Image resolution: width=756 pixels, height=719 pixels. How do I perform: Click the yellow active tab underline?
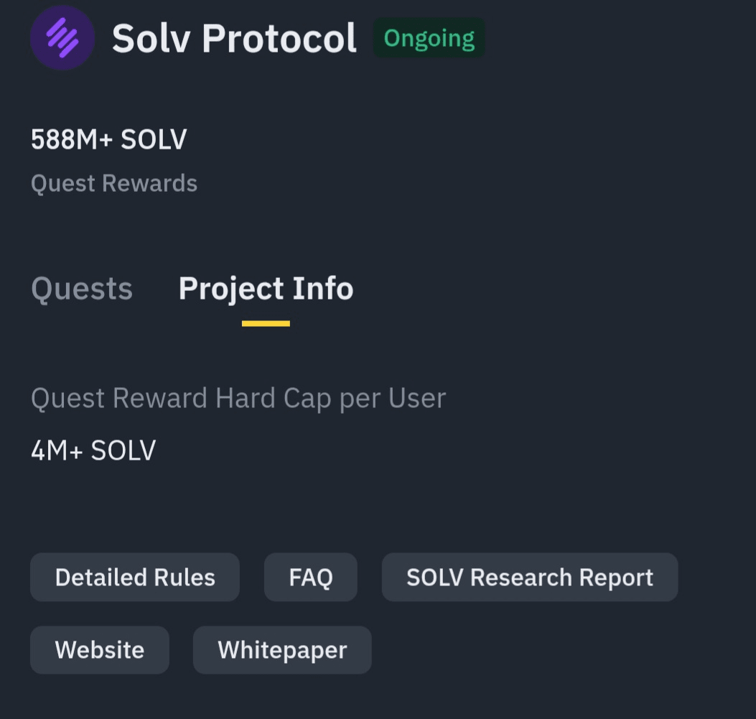(x=266, y=323)
